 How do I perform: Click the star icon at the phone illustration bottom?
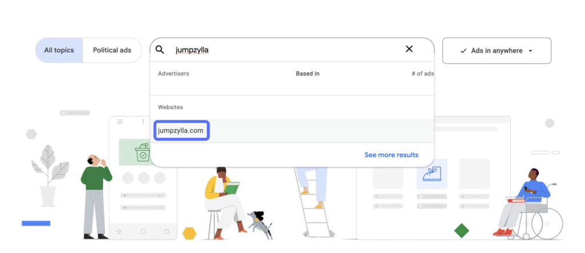(x=119, y=232)
